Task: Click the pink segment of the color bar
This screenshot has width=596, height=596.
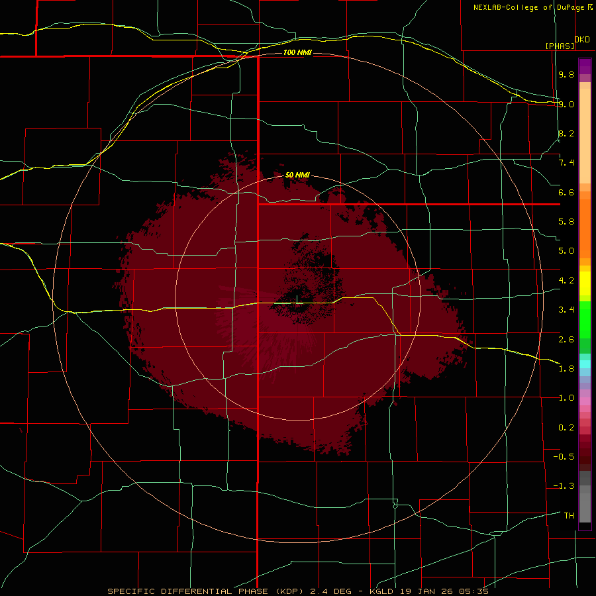Action: point(585,401)
